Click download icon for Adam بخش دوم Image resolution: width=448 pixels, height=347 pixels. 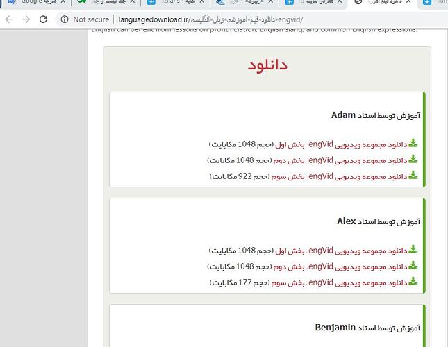tap(413, 159)
